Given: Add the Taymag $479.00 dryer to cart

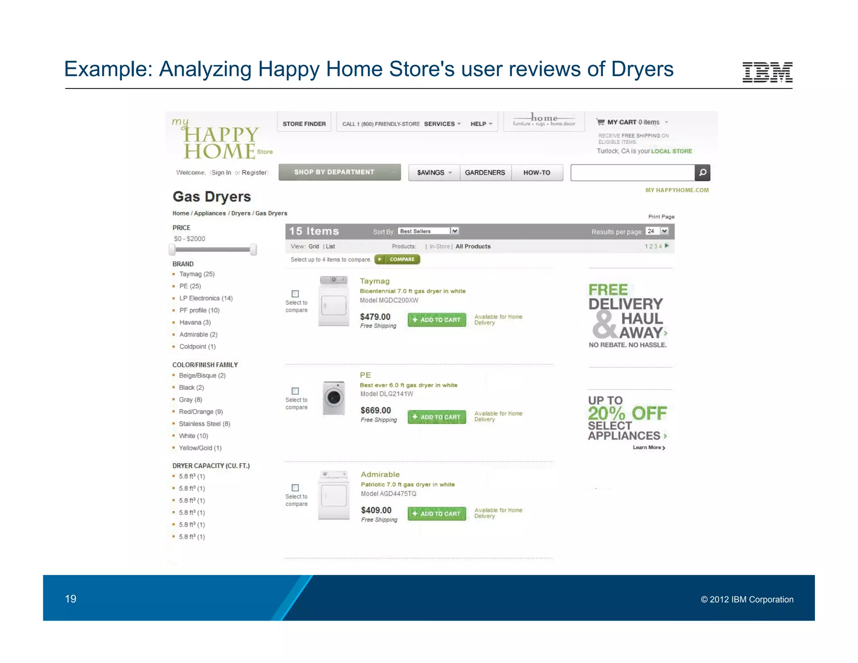Looking at the screenshot, I should [437, 320].
